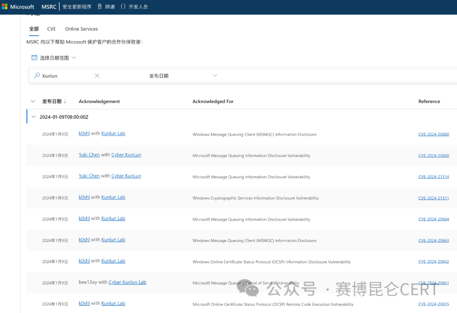
Task: Collapse all groups via header chevron
Action: pos(33,101)
